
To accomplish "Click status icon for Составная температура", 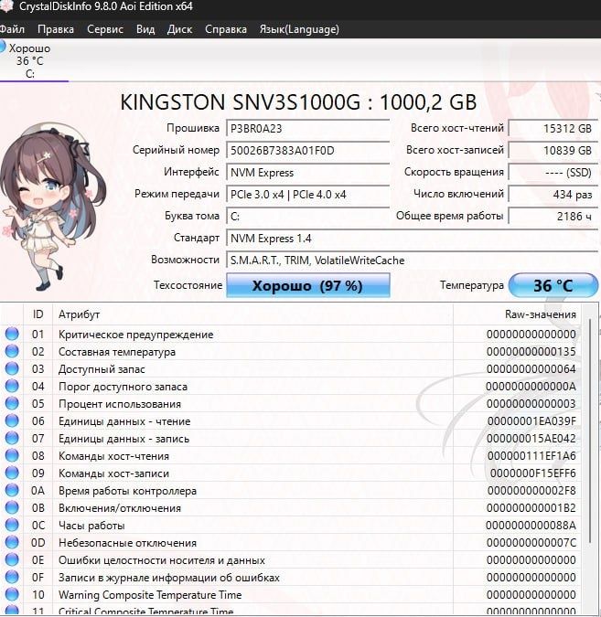I will click(x=12, y=351).
